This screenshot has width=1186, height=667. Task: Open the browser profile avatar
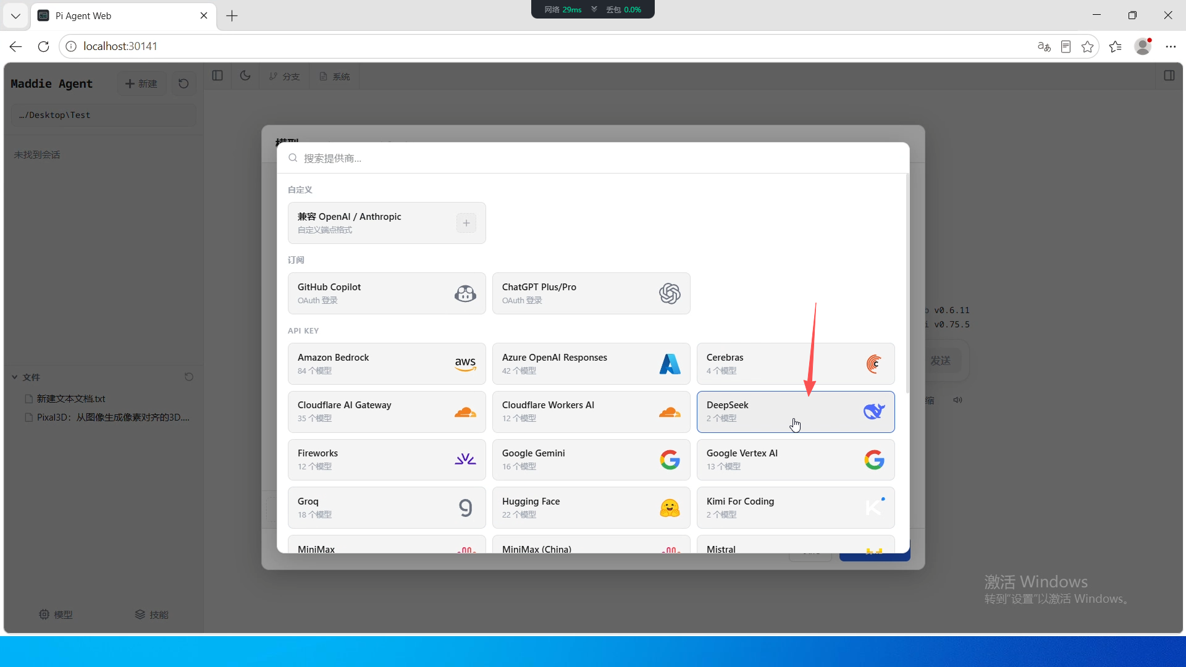tap(1143, 46)
